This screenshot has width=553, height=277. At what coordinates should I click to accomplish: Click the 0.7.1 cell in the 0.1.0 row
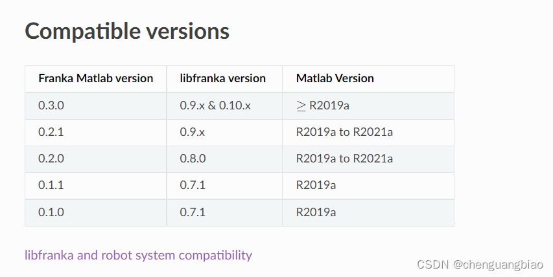click(193, 212)
